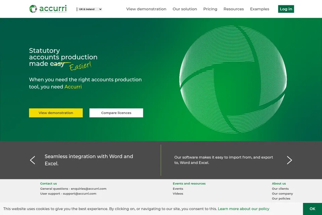322x215 pixels.
Task: Open the Our clients link
Action: [280, 189]
